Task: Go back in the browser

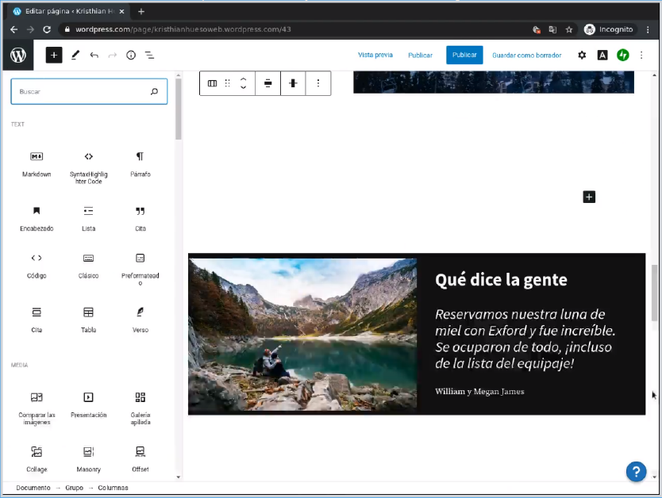Action: pyautogui.click(x=13, y=29)
